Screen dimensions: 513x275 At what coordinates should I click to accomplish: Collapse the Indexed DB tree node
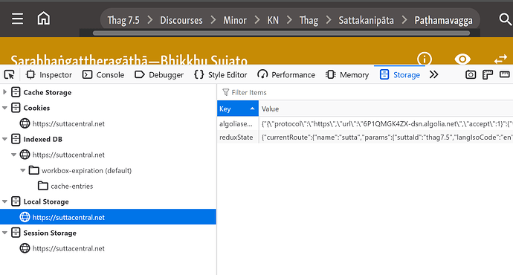pyautogui.click(x=4, y=139)
